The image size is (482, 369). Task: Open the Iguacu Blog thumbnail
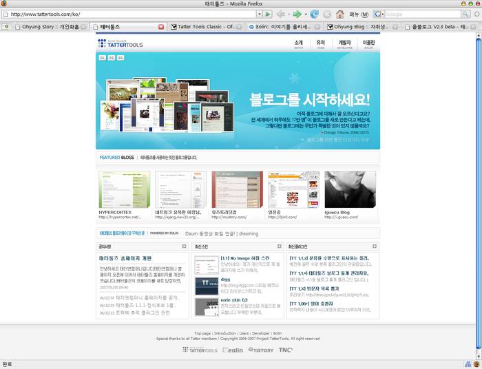[350, 189]
